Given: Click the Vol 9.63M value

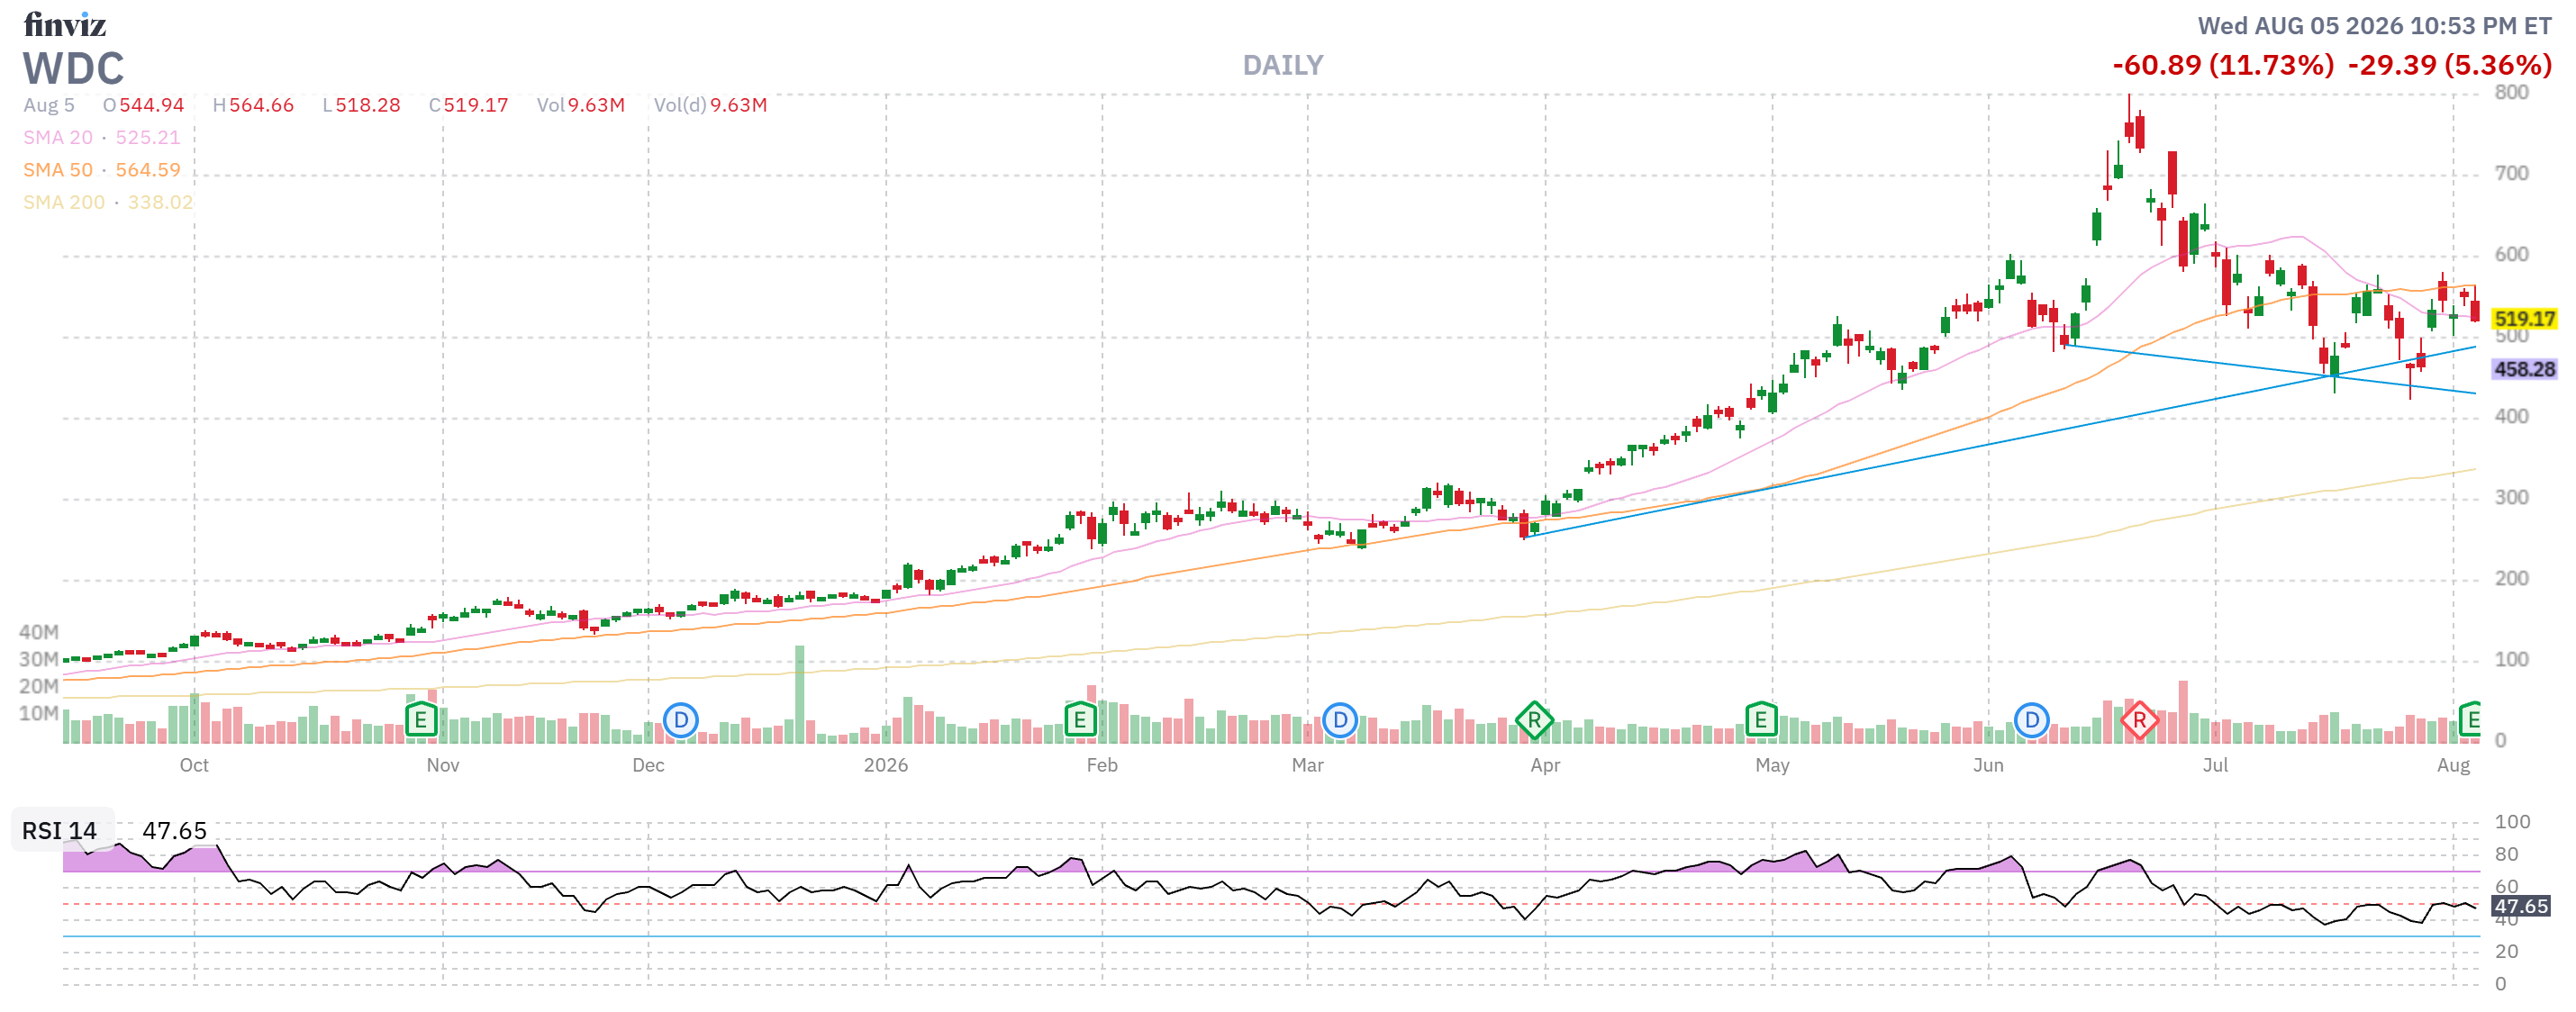Looking at the screenshot, I should (x=596, y=105).
